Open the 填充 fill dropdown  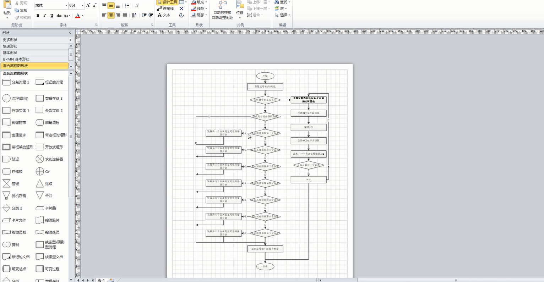(x=199, y=2)
